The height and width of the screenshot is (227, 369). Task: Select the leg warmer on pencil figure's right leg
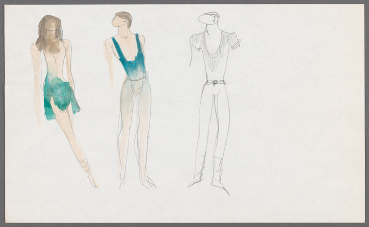218,168
